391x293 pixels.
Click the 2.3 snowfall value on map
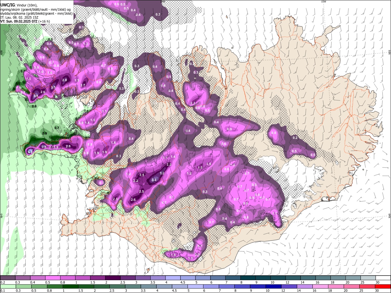pyautogui.click(x=115, y=199)
